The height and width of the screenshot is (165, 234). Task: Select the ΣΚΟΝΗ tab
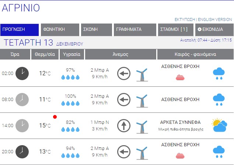click(96, 29)
